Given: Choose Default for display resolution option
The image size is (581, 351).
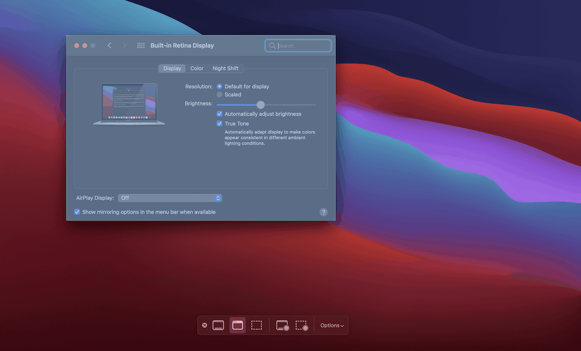Looking at the screenshot, I should [x=220, y=87].
